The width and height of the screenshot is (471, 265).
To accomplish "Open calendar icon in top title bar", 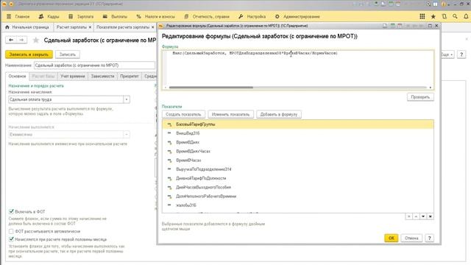I will [398, 4].
